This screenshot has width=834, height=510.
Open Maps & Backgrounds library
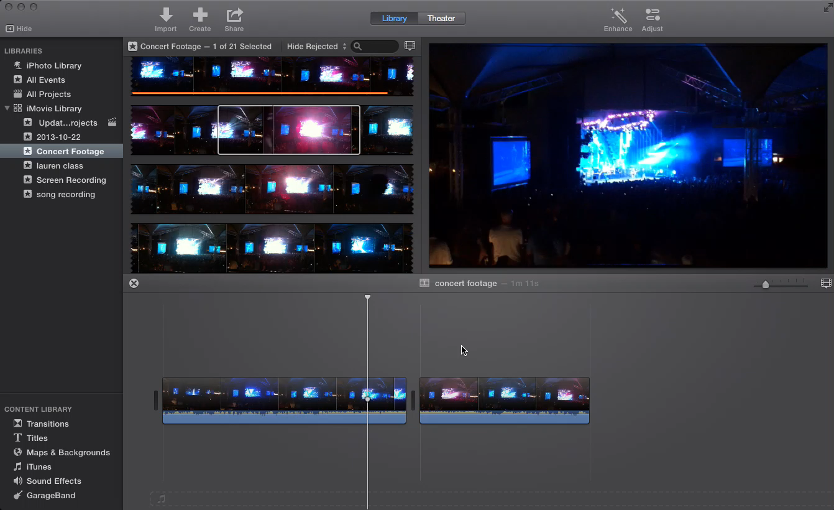tap(68, 452)
